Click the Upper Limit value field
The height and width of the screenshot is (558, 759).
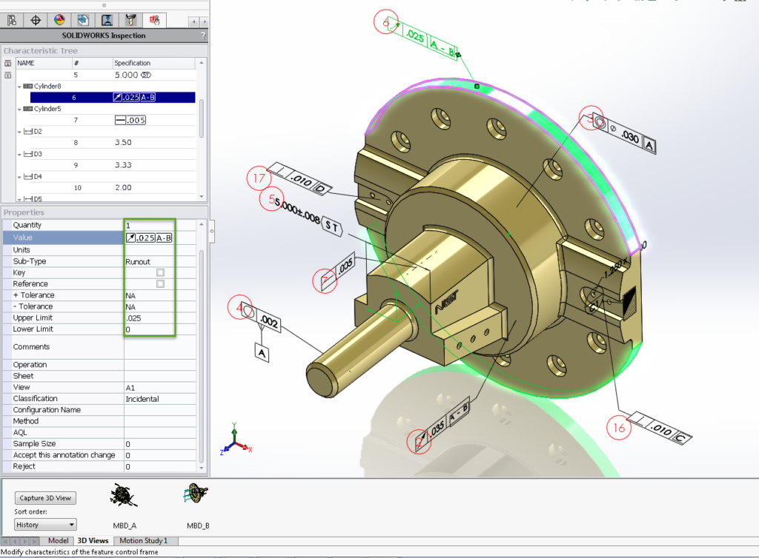pos(148,318)
